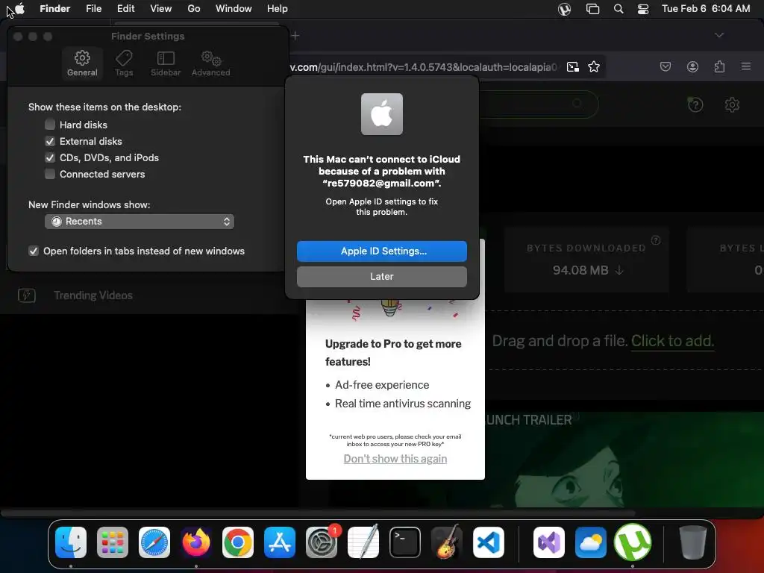The image size is (764, 573).
Task: Enable Connected servers checkbox
Action: pyautogui.click(x=50, y=174)
